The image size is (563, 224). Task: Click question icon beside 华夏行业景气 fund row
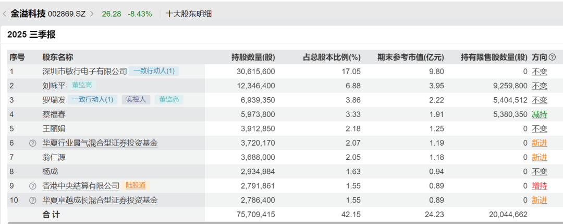point(33,143)
